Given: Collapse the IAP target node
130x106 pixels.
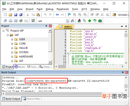Looking at the screenshot, I should [x=8, y=35].
